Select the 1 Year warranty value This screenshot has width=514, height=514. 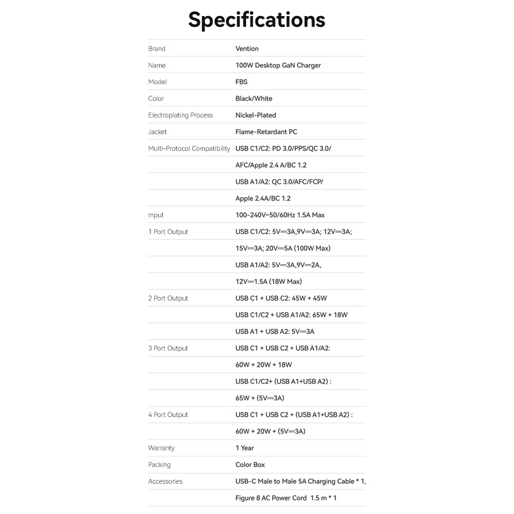245,448
